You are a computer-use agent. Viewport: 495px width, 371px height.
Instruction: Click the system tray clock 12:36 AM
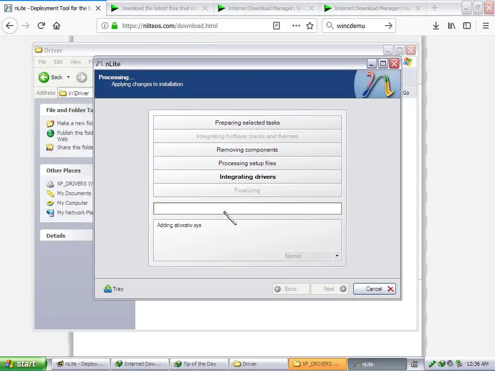point(477,364)
